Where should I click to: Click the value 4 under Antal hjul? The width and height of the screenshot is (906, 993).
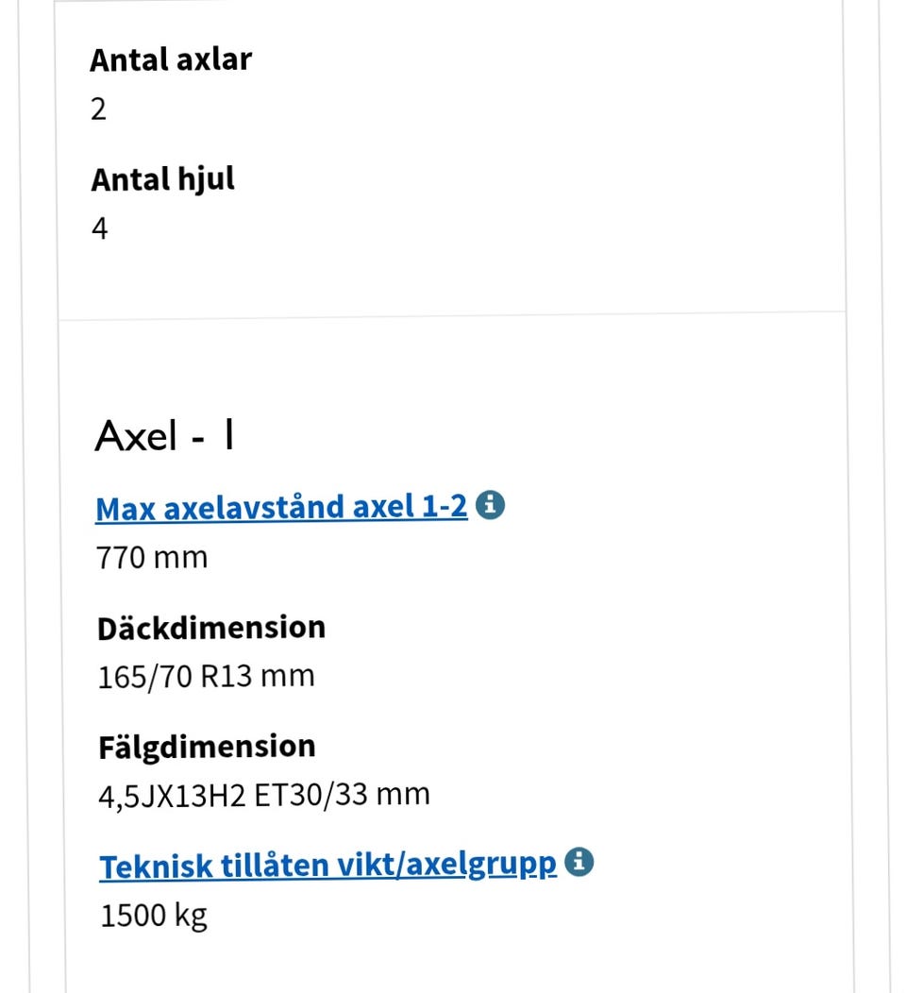coord(99,228)
